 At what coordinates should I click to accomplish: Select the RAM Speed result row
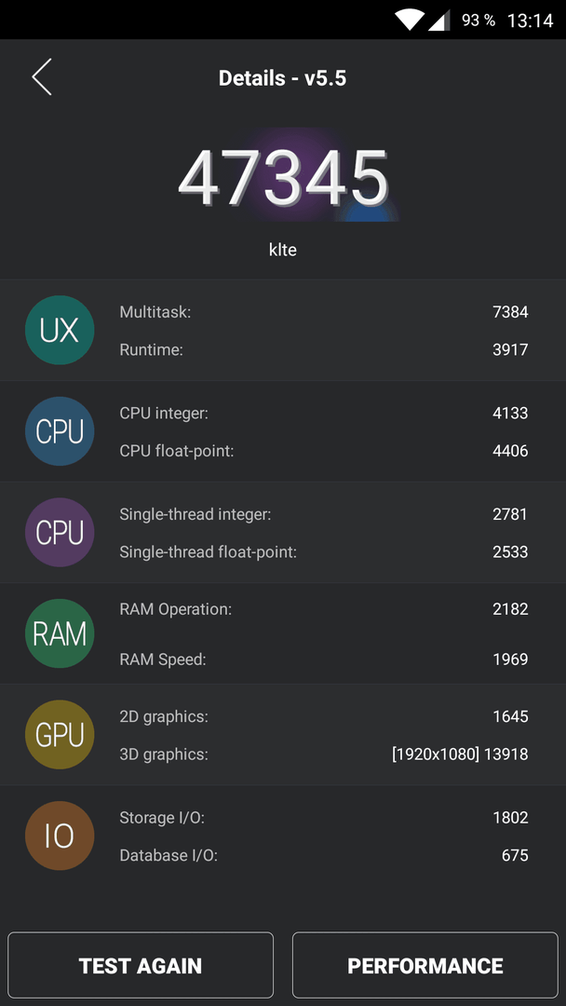tap(324, 659)
